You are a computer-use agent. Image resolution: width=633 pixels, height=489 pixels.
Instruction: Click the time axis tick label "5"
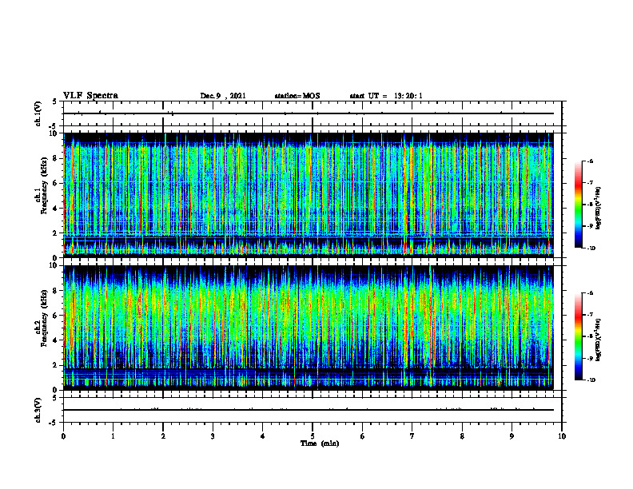313,436
